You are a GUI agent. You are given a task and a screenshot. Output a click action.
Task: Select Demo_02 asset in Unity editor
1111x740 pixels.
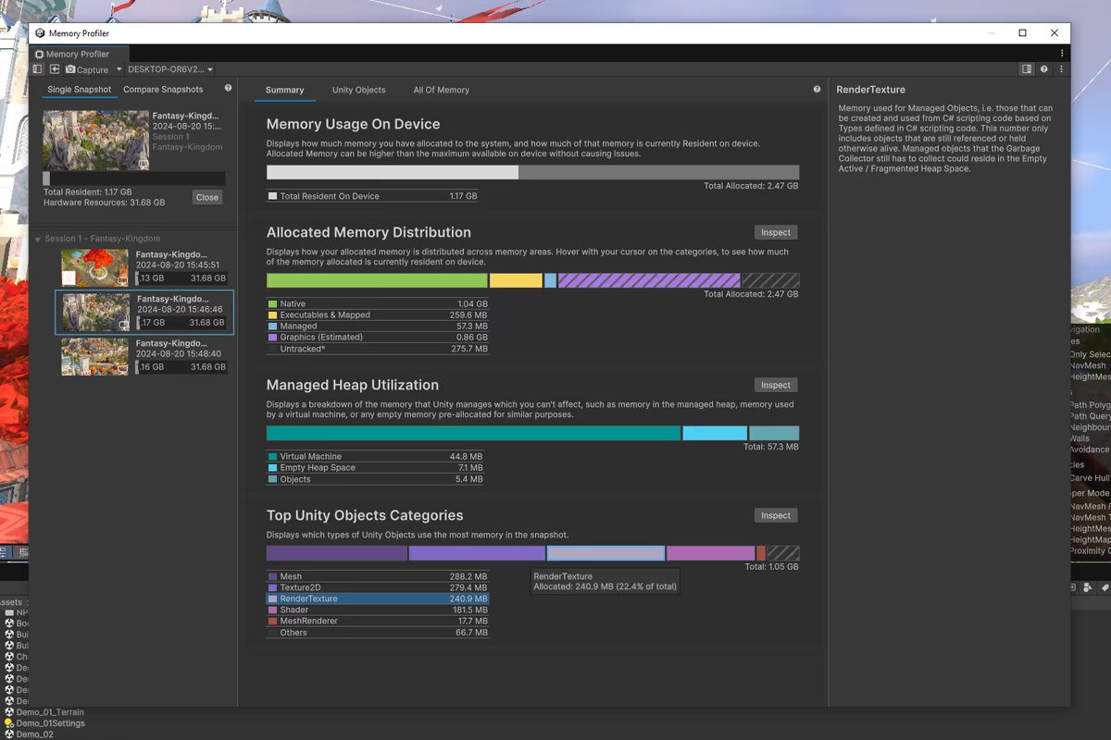(x=34, y=734)
